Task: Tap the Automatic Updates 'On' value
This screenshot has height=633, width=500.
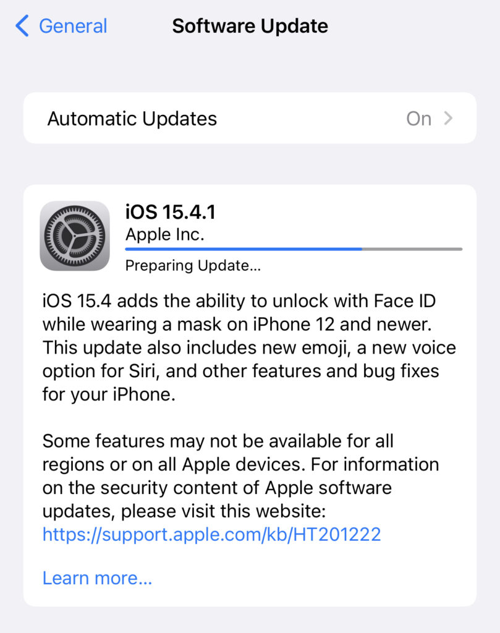Action: [419, 119]
